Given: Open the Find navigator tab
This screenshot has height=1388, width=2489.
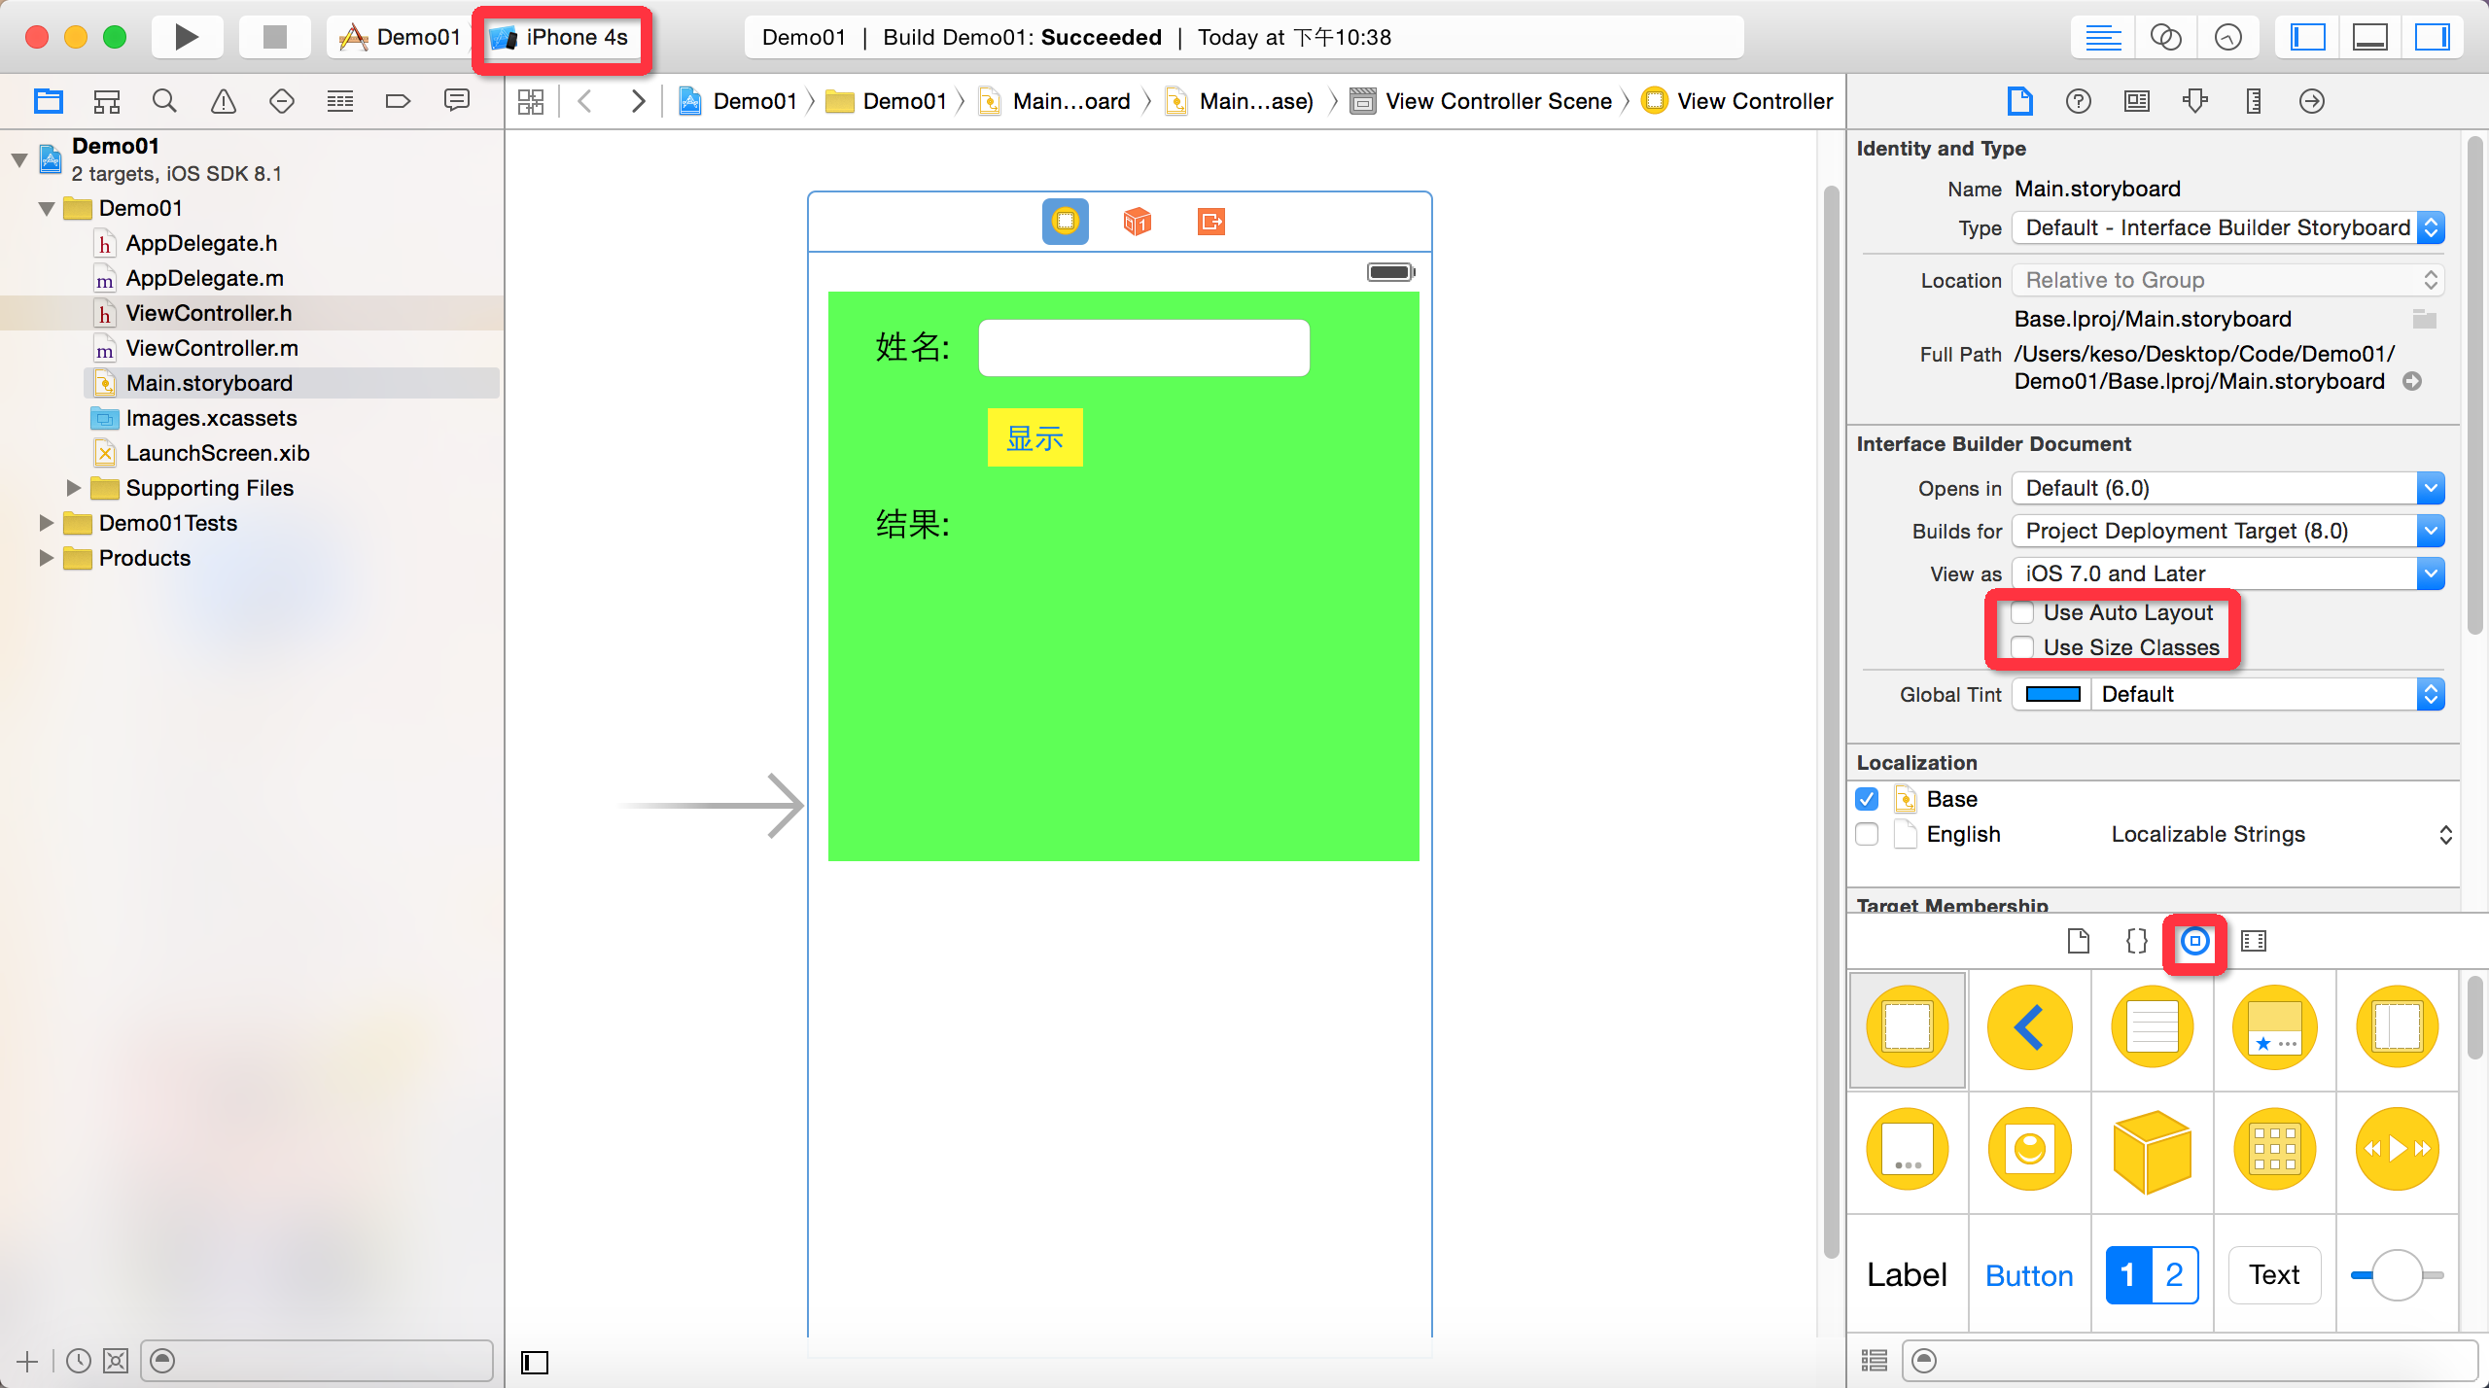Looking at the screenshot, I should click(164, 101).
